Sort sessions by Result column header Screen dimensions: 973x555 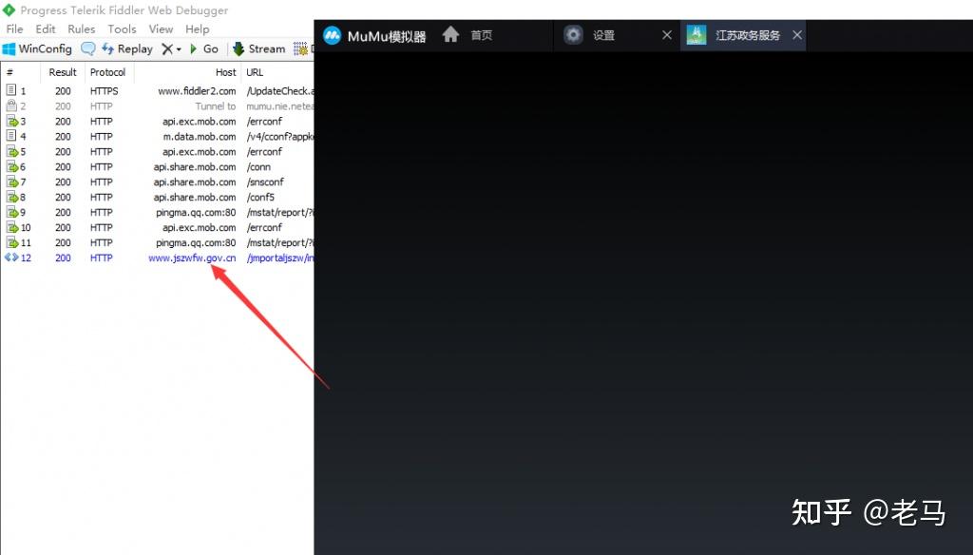[63, 72]
